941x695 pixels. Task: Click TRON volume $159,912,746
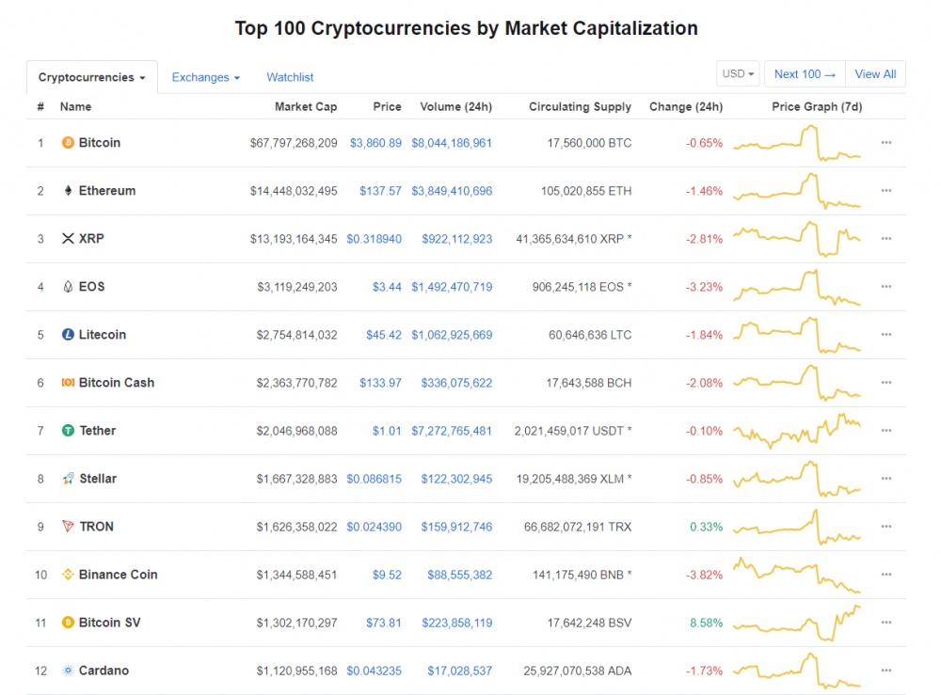click(456, 527)
